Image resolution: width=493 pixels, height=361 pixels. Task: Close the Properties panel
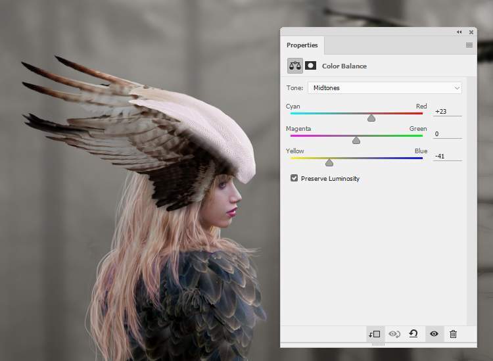pos(471,32)
